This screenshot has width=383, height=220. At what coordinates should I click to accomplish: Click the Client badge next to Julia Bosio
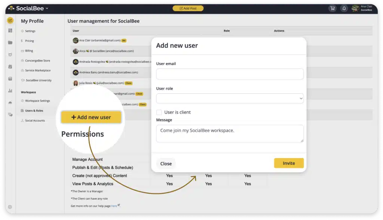click(x=129, y=83)
